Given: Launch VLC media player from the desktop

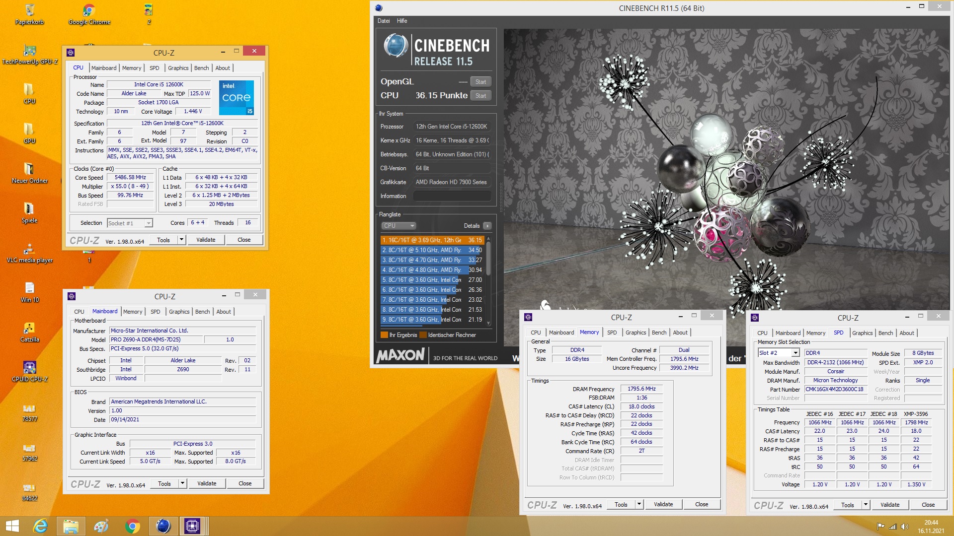Looking at the screenshot, I should [29, 252].
